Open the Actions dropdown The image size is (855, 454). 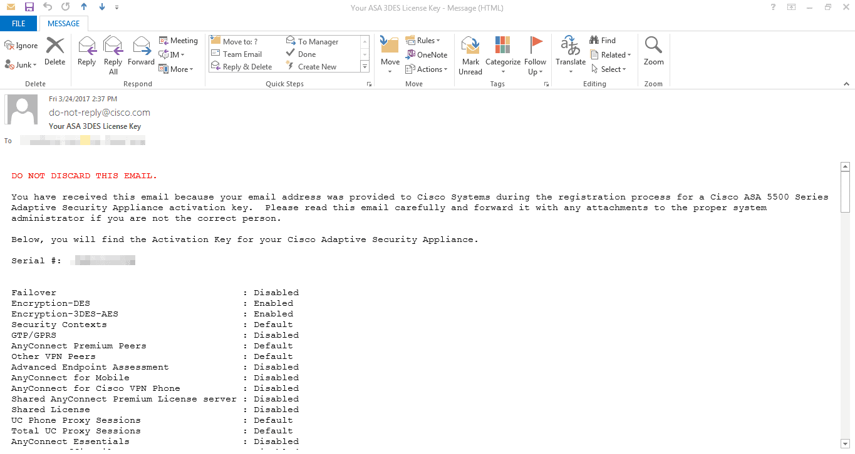click(x=427, y=69)
